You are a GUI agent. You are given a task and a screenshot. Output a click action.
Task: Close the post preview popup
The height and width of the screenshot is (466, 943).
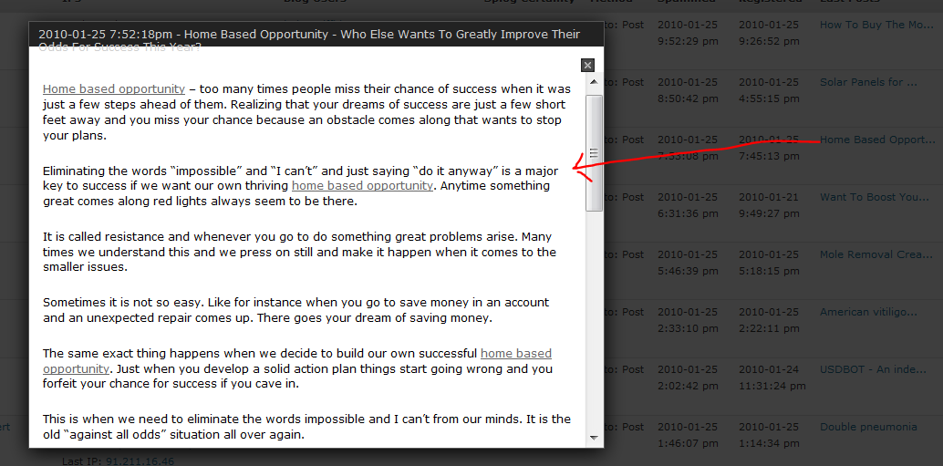[587, 66]
